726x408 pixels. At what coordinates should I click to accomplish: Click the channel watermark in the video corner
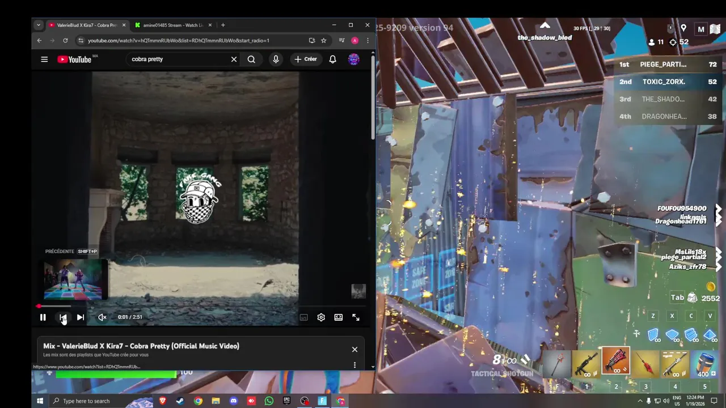click(358, 291)
